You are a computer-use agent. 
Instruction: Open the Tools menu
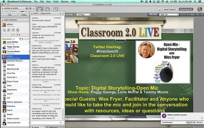(x=56, y=2)
